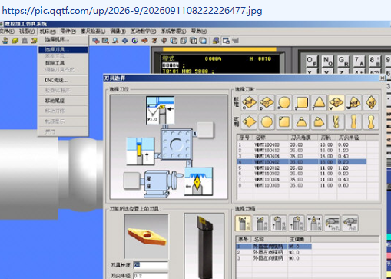Select the keyhole-shaped custom insert icon
This screenshot has height=279, width=391.
[371, 121]
